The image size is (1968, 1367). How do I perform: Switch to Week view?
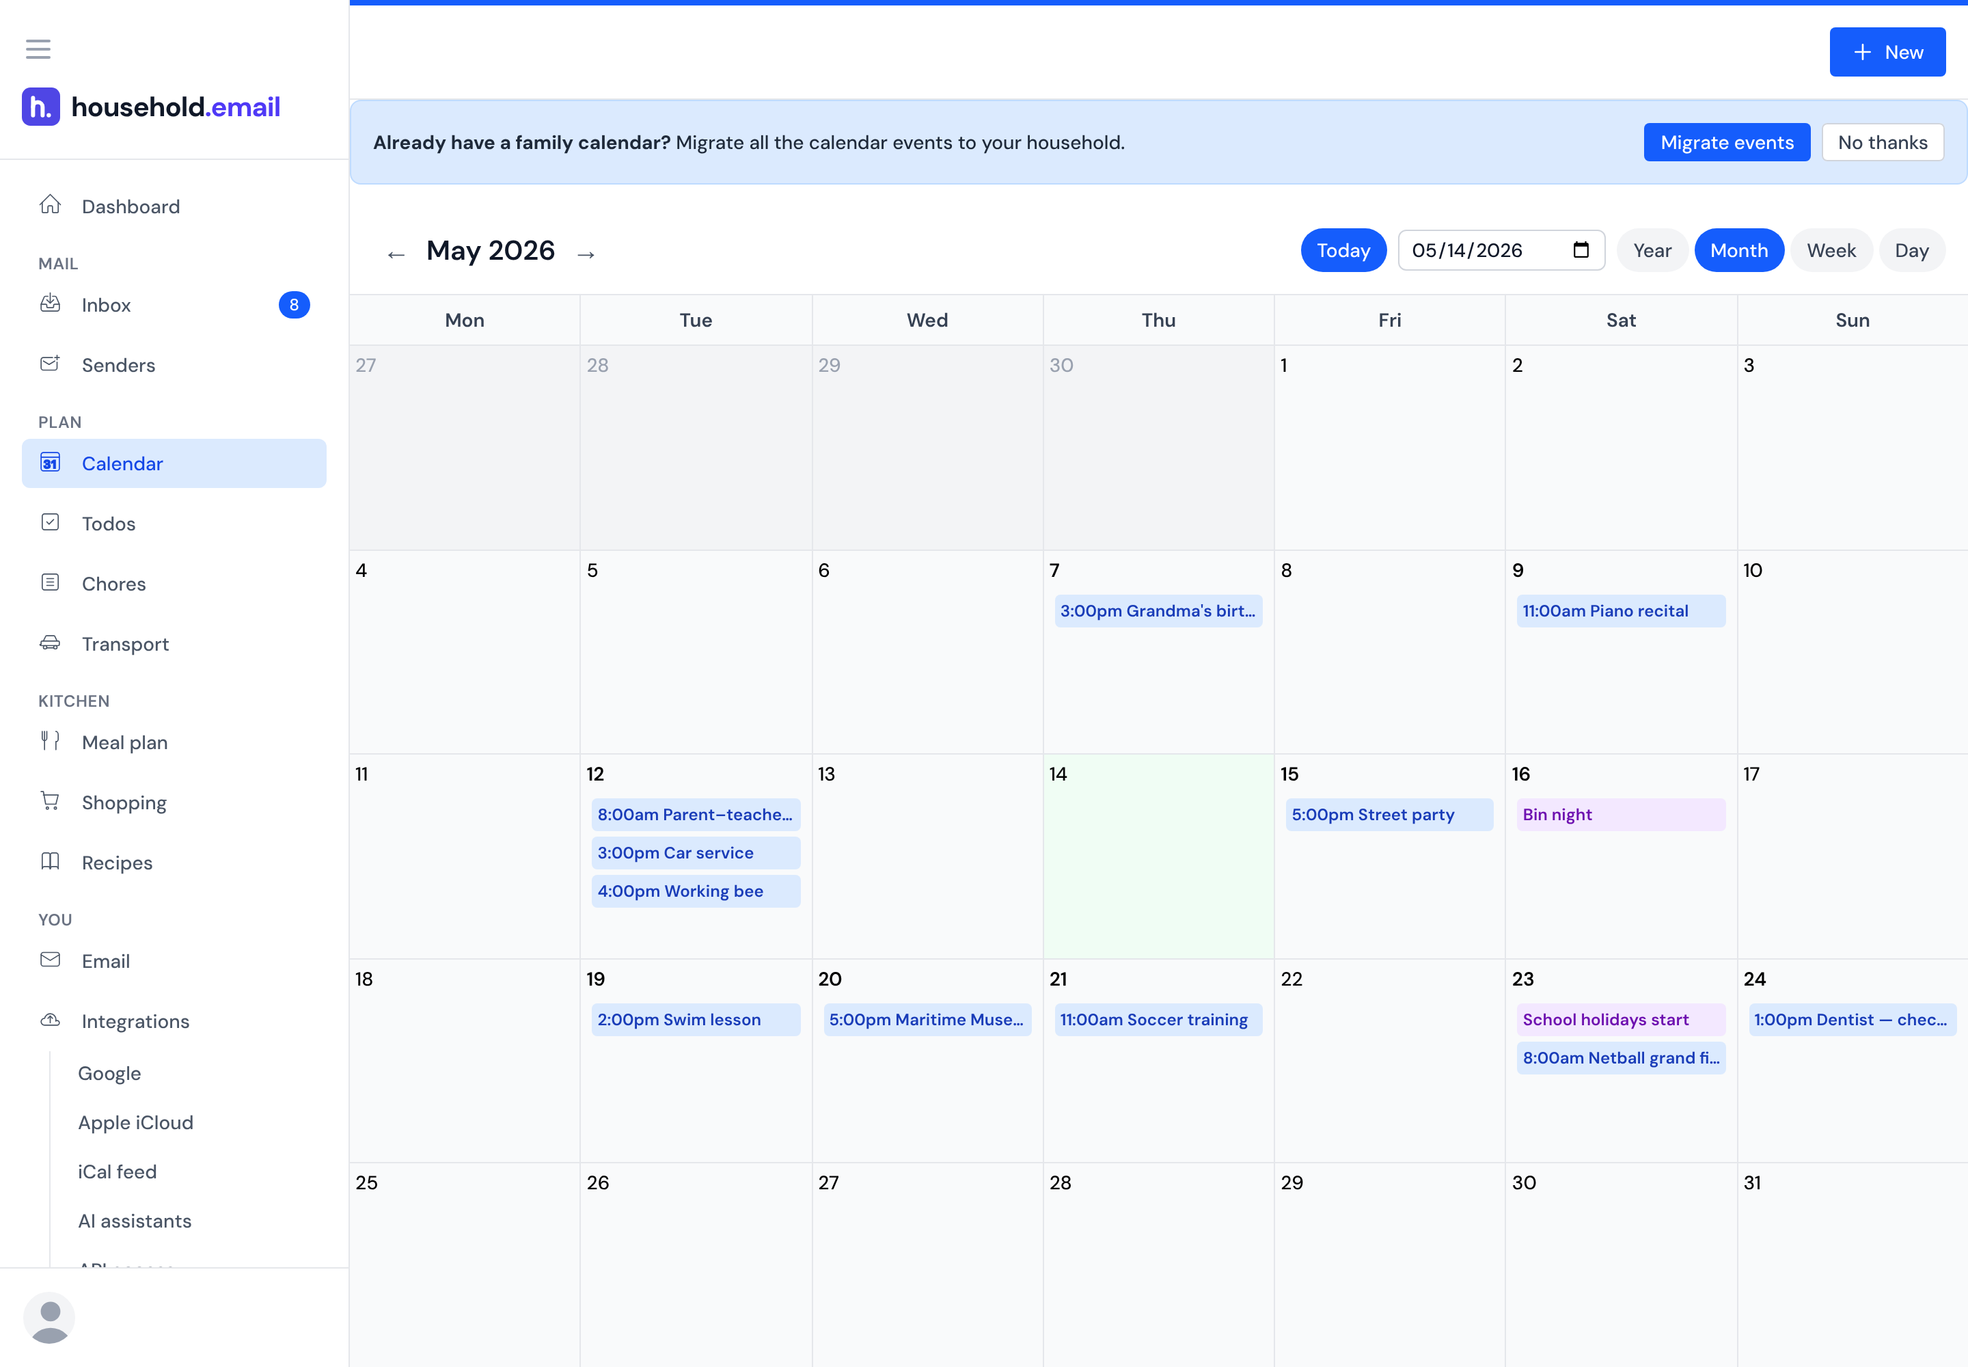coord(1831,250)
